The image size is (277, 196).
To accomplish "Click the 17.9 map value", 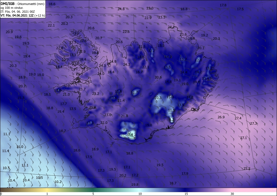I will coord(185,173).
